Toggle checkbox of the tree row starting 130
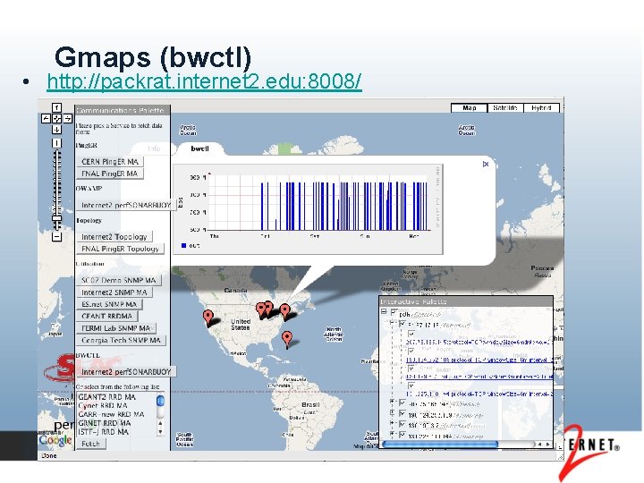Screen dimensions: 644x483 tap(402, 425)
